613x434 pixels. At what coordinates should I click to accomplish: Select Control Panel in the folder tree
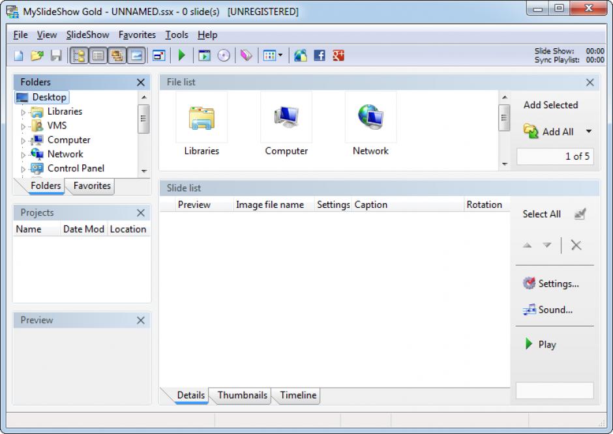76,168
